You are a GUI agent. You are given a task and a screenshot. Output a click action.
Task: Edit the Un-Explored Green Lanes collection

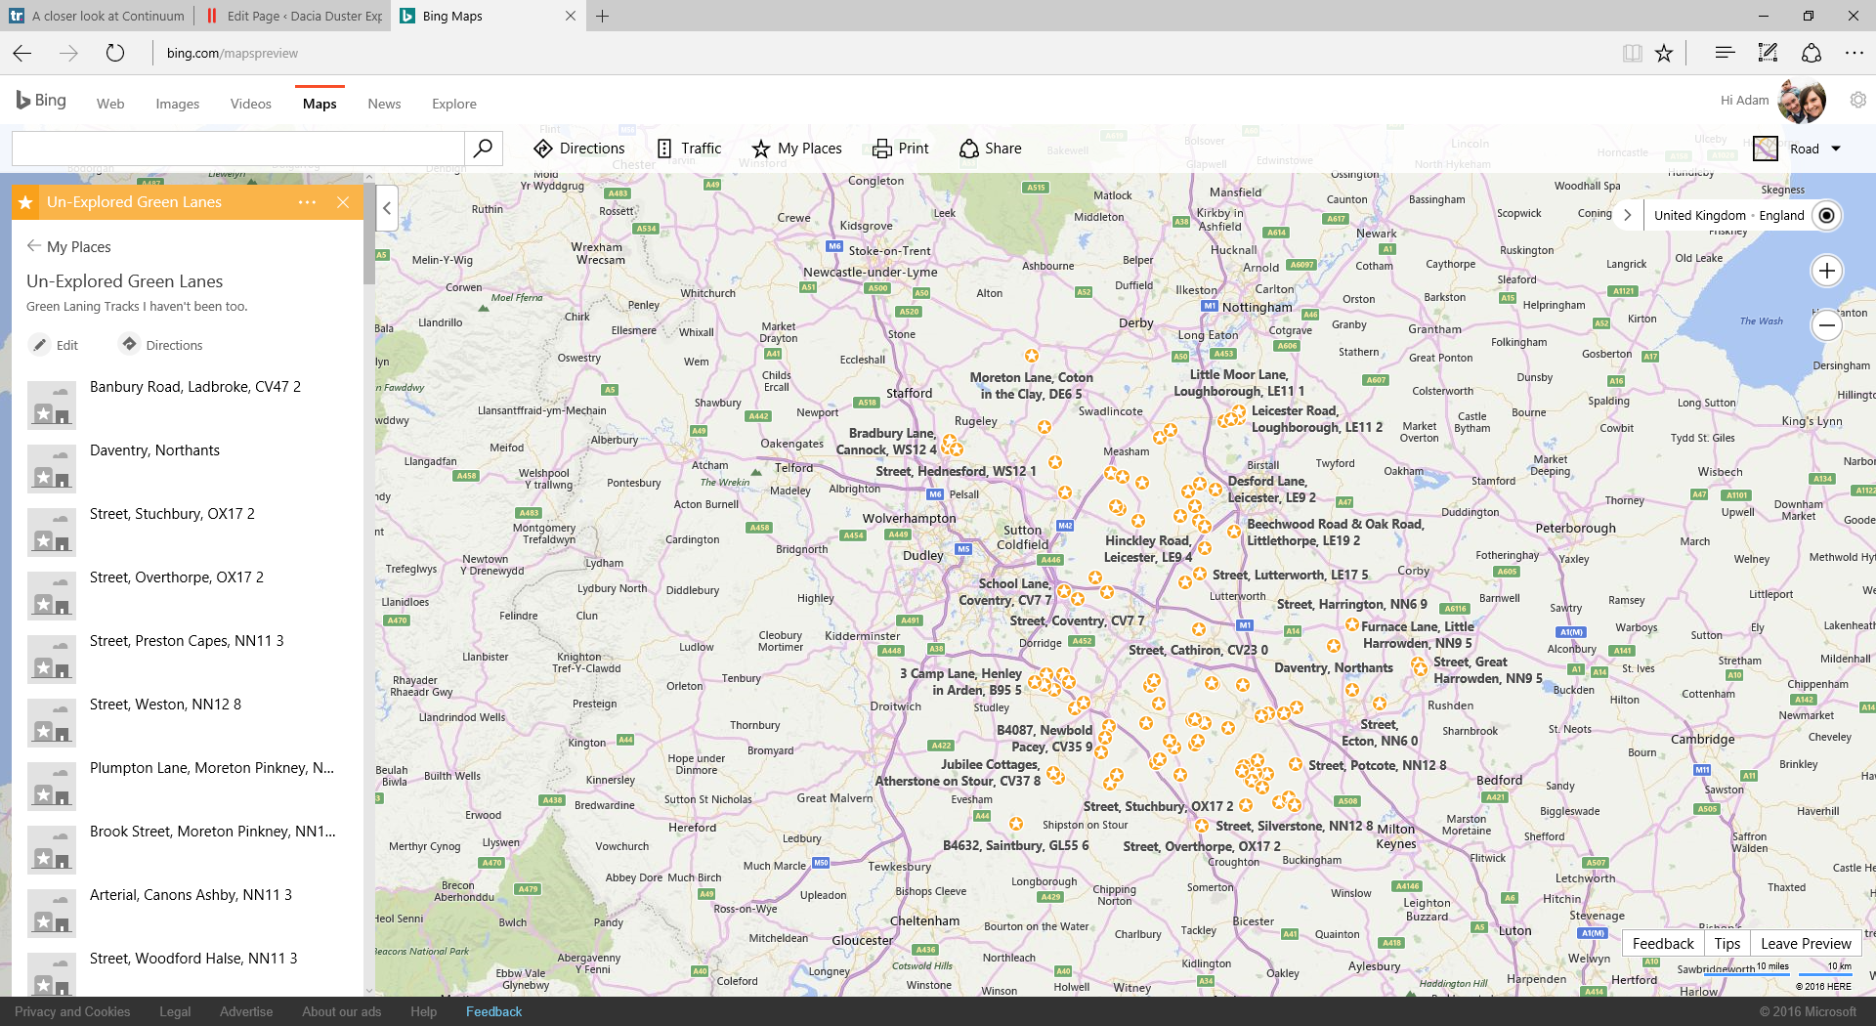[55, 345]
